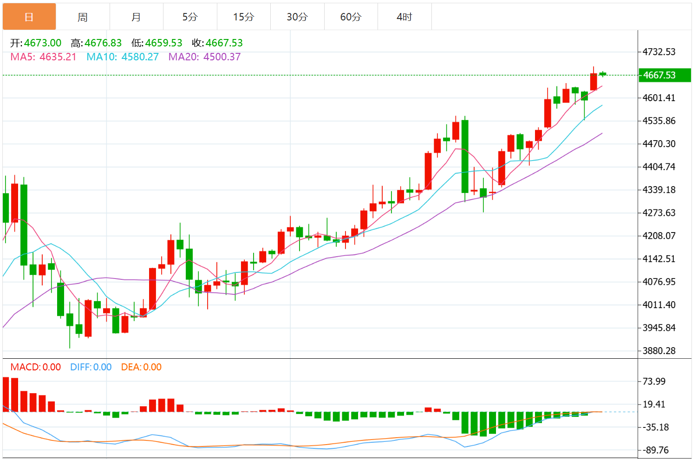The height and width of the screenshot is (459, 698).
Task: Click the DEA indicator label
Action: (141, 367)
